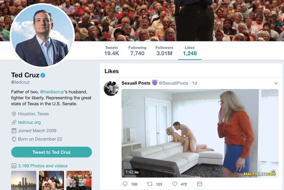Click the balloon icon by the birthday
Screen dimensions: 284x190
14,139
